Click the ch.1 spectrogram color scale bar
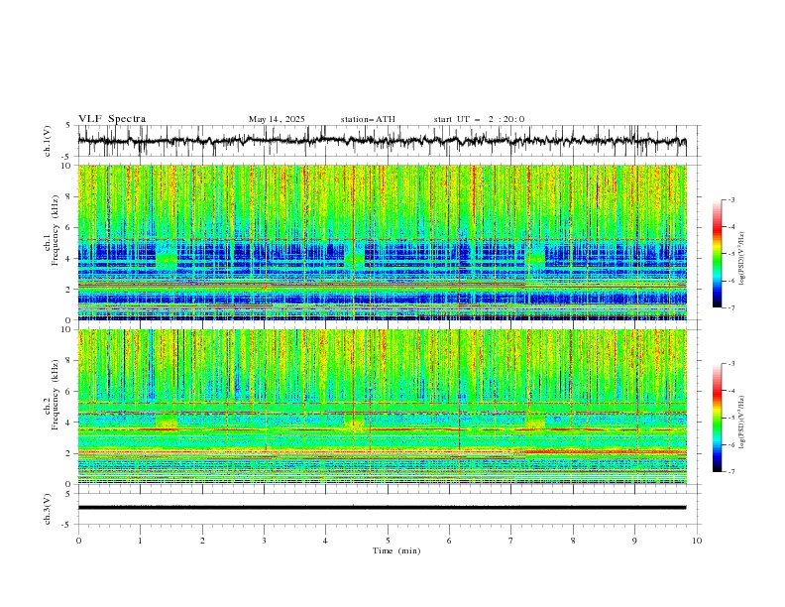Viewport: 785px width, 607px height. [717, 254]
